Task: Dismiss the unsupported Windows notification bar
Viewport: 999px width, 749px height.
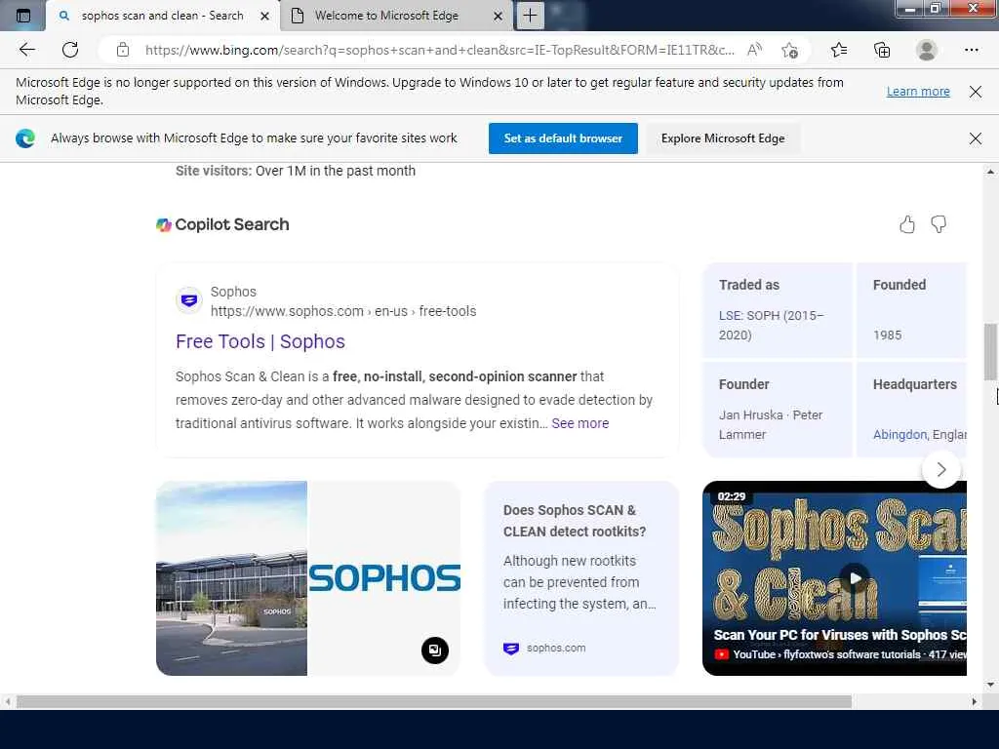Action: [x=975, y=92]
